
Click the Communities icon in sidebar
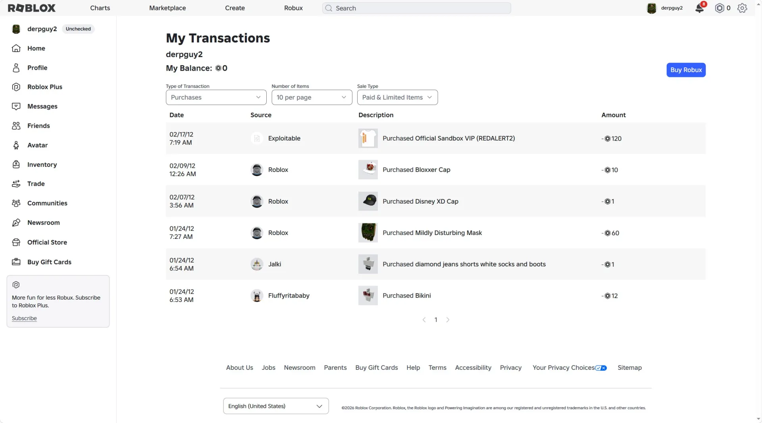pos(16,203)
